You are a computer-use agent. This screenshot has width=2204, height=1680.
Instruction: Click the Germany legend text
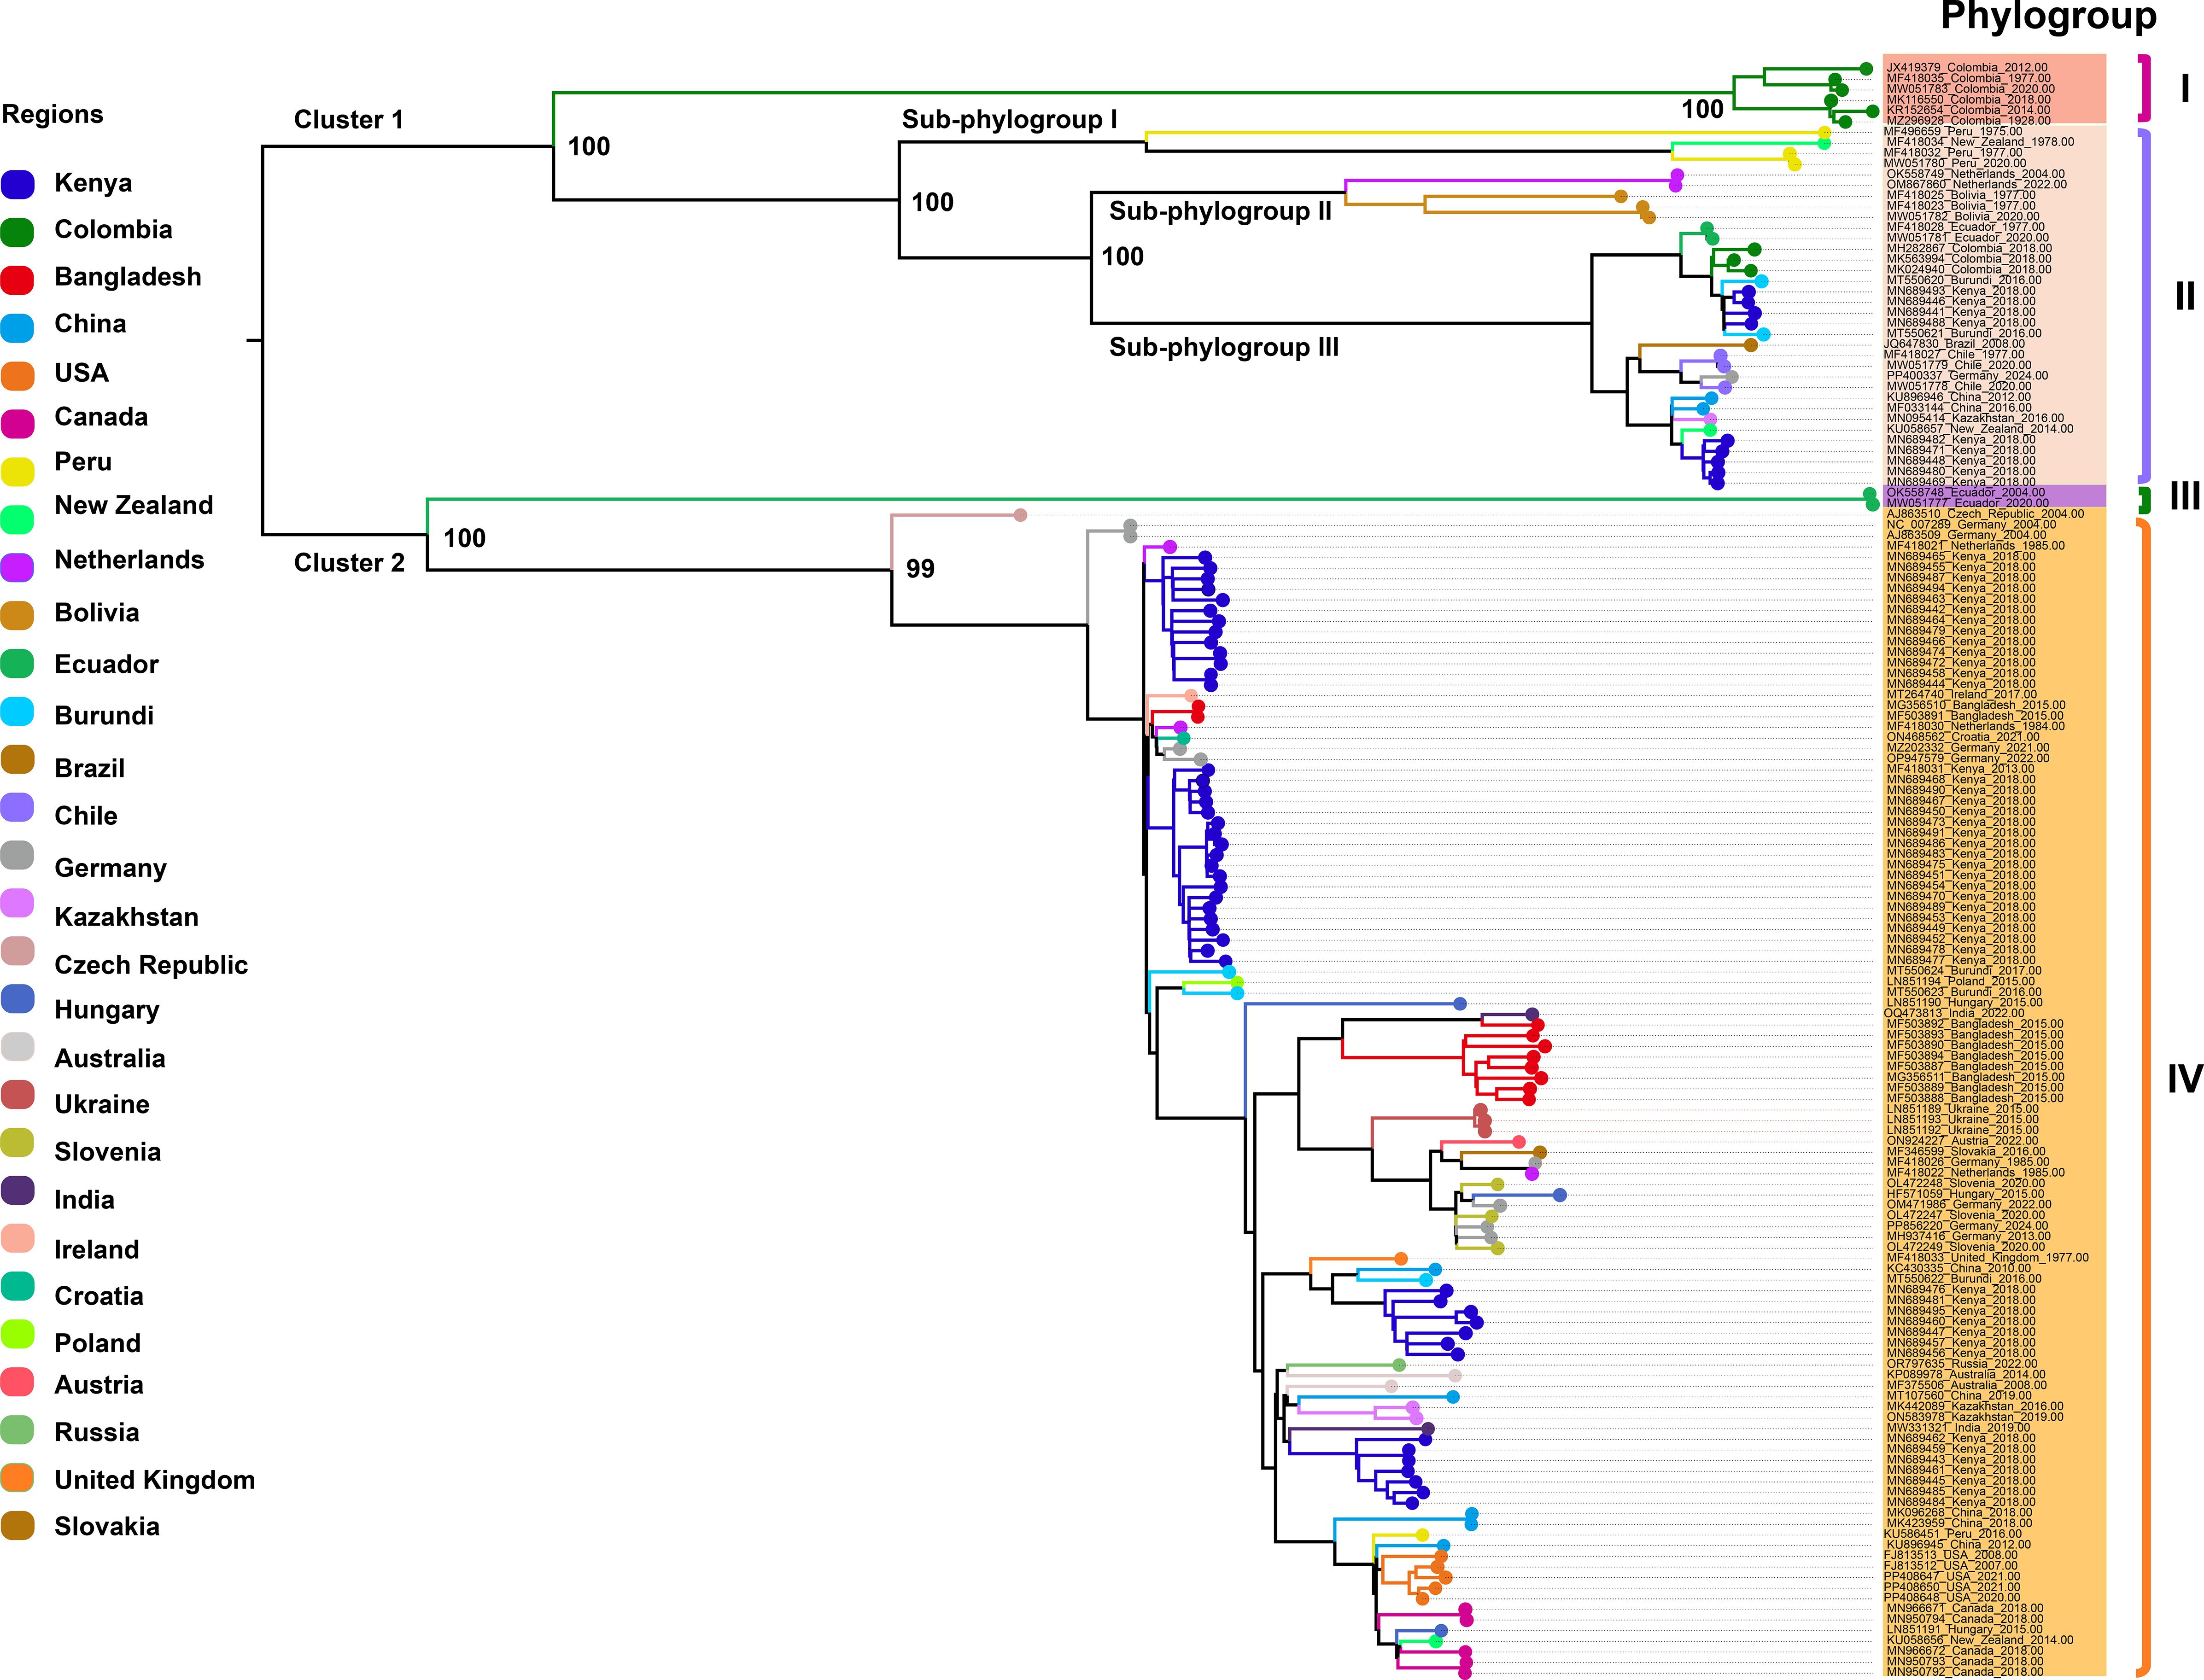pyautogui.click(x=110, y=868)
